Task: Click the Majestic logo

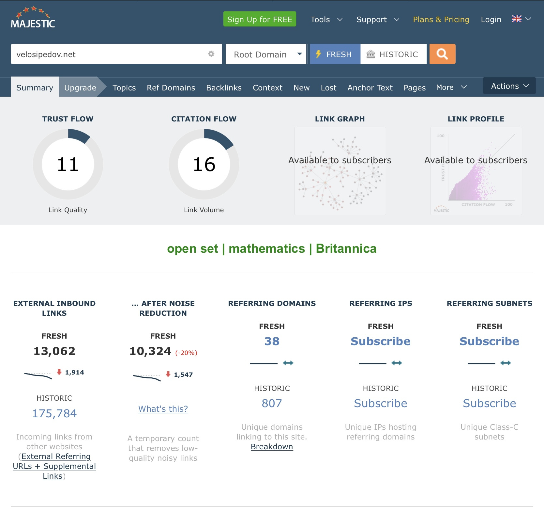Action: click(33, 17)
